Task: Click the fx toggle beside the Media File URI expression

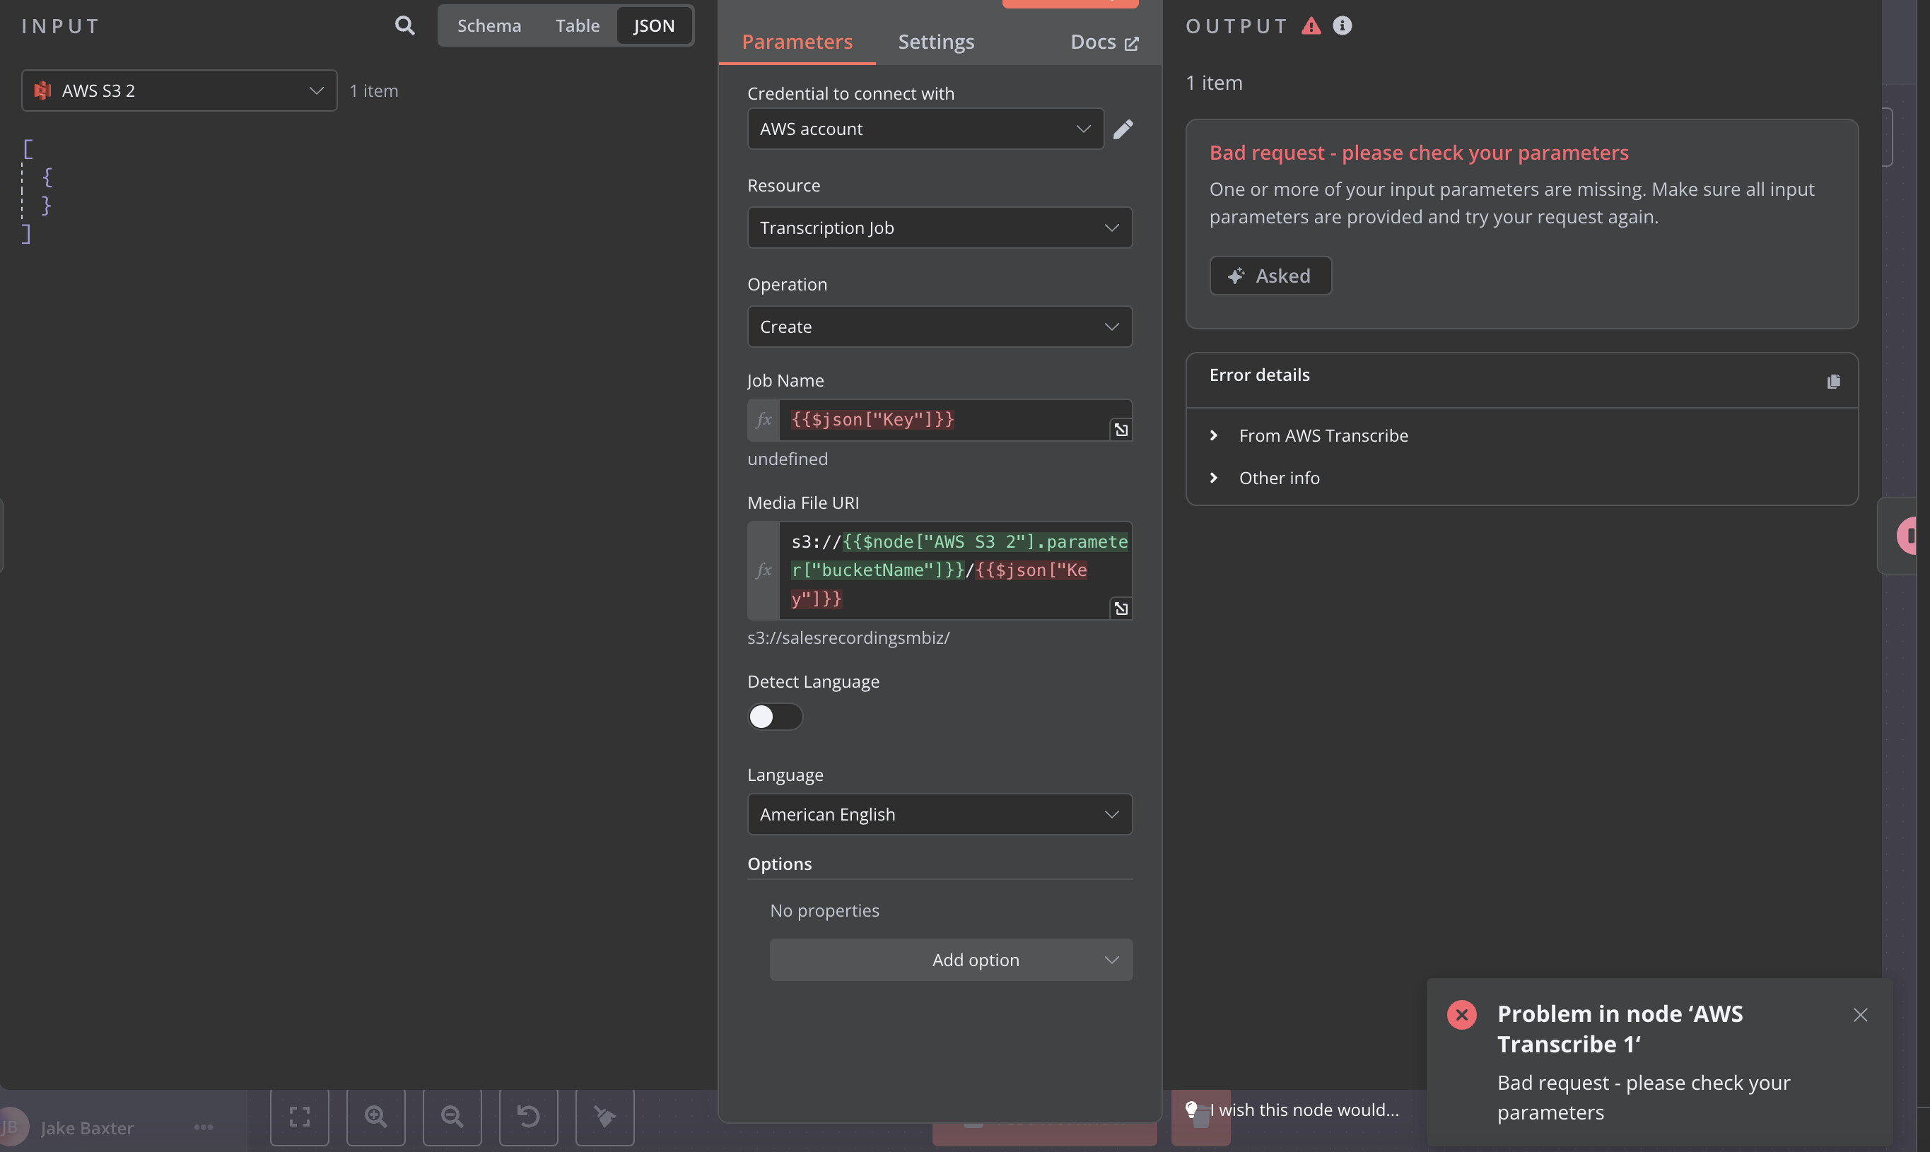Action: pos(764,570)
